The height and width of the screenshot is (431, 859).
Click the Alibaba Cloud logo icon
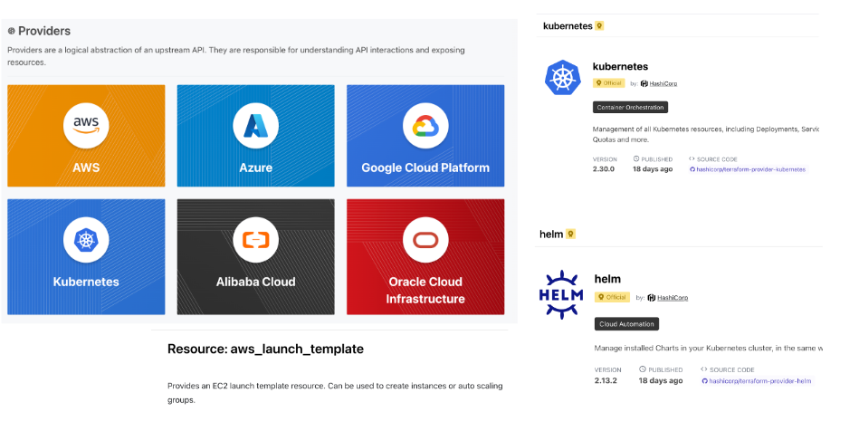256,240
